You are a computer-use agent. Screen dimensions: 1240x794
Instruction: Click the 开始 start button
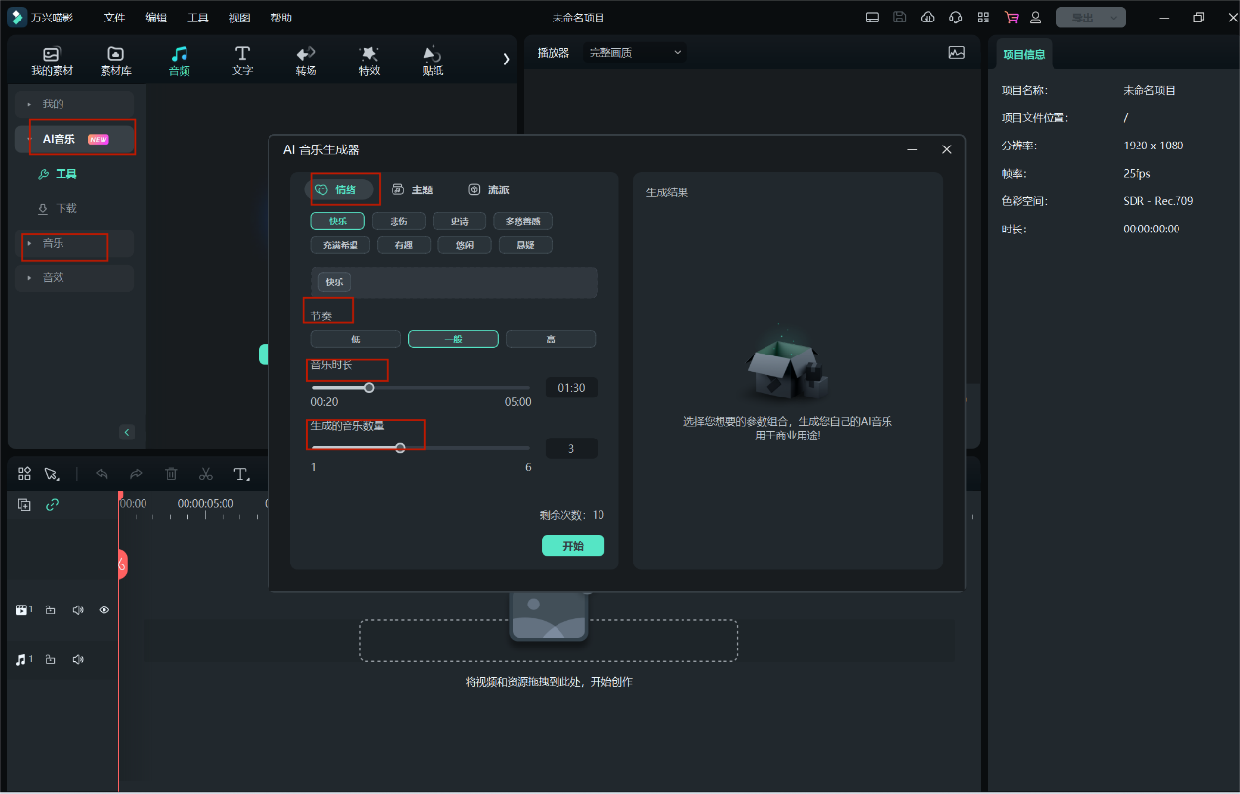pyautogui.click(x=572, y=546)
